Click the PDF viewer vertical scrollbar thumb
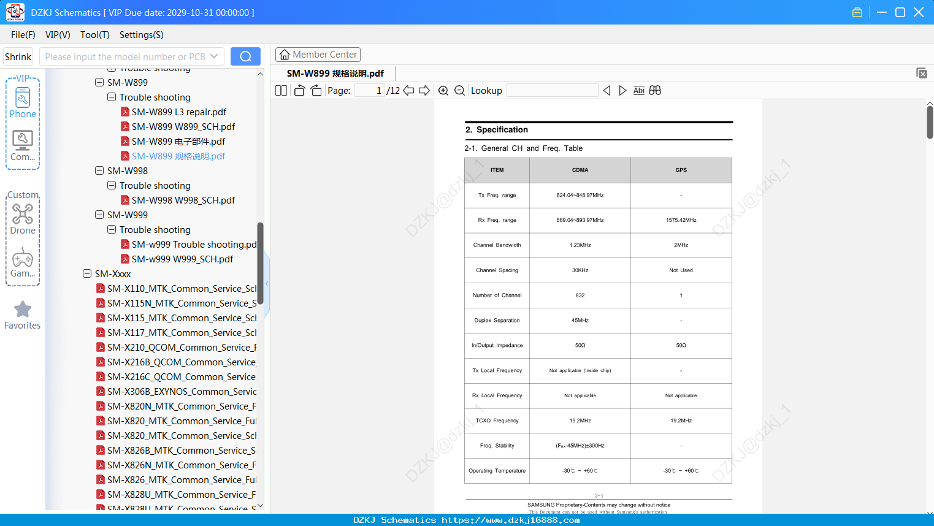Image resolution: width=934 pixels, height=526 pixels. [x=930, y=123]
